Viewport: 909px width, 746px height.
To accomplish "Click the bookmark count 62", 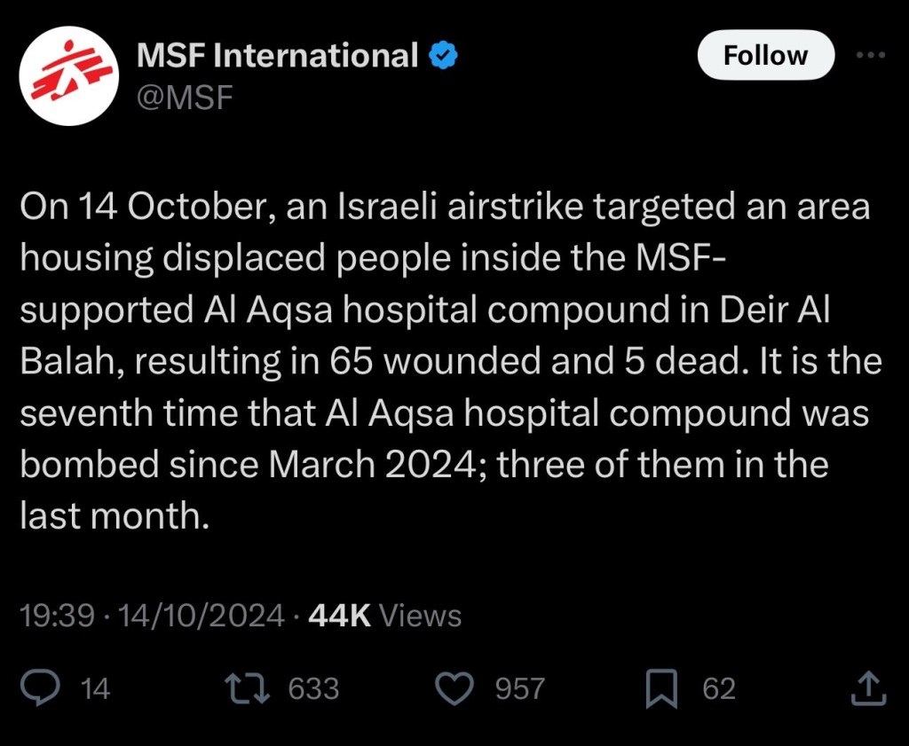I will tap(719, 689).
